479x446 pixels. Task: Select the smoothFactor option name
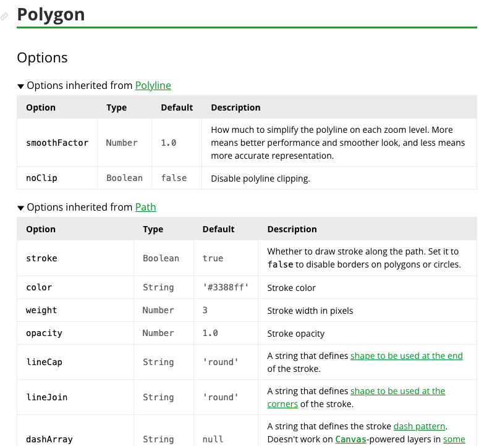[57, 143]
